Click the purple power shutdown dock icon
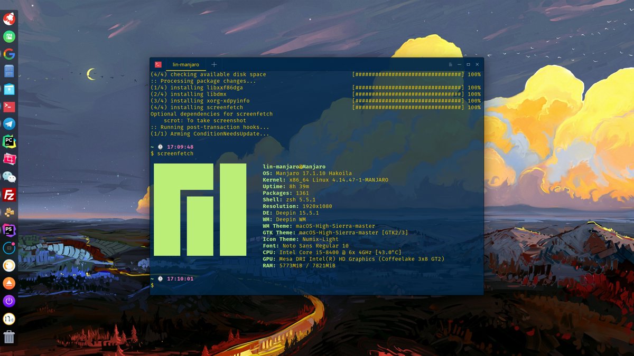This screenshot has height=356, width=634. point(9,301)
